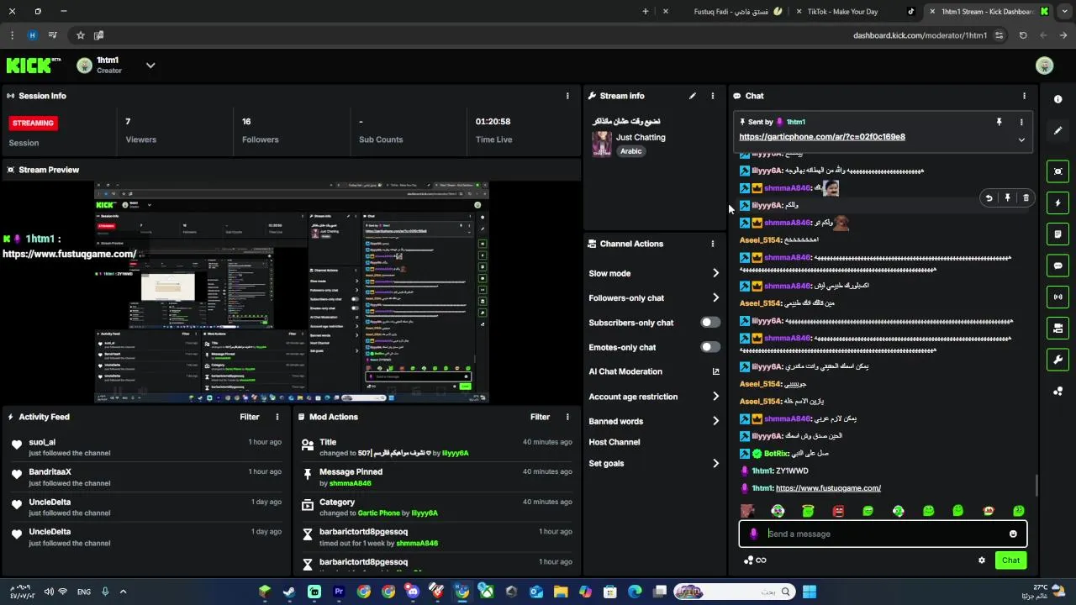Click follower suoi_al in Activity Feed
The image size is (1076, 605).
(x=42, y=442)
